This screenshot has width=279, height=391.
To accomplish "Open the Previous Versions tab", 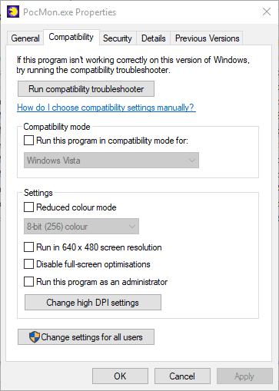I will point(207,38).
